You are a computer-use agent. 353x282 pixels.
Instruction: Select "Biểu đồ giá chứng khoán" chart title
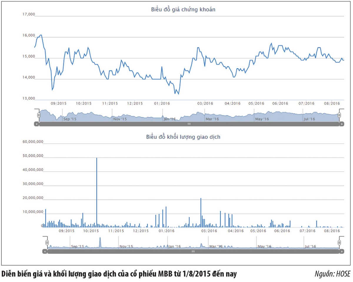pyautogui.click(x=183, y=10)
